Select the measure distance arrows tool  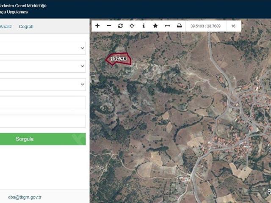167,26
